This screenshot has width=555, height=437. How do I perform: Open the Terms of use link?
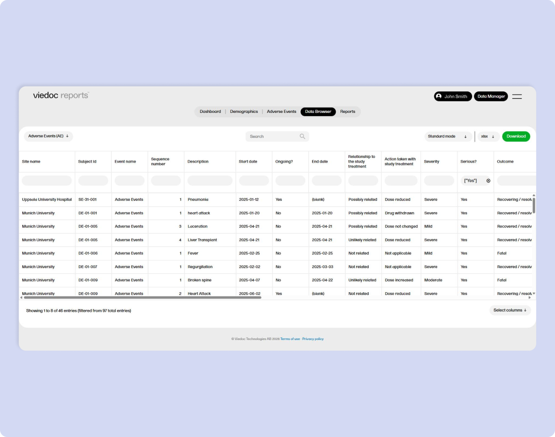pyautogui.click(x=290, y=339)
